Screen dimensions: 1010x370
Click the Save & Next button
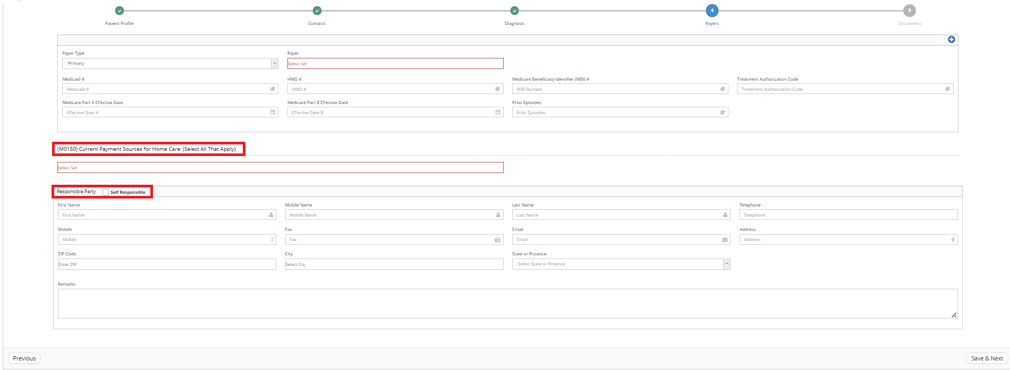(x=987, y=358)
